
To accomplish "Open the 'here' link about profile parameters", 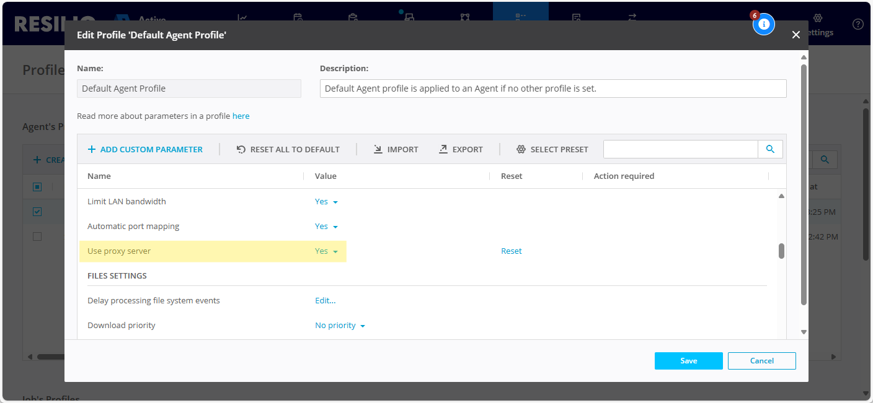I will pyautogui.click(x=241, y=116).
